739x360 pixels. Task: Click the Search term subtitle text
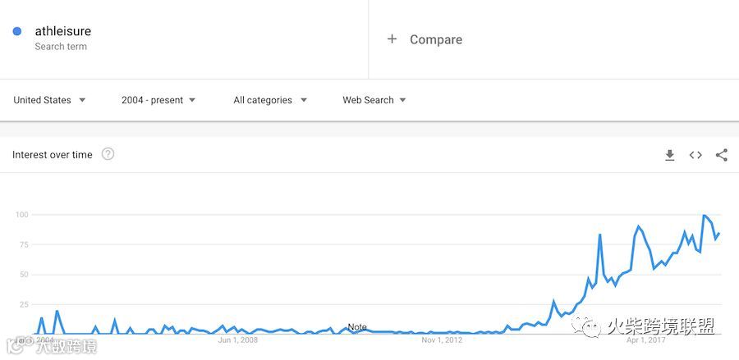coord(61,47)
